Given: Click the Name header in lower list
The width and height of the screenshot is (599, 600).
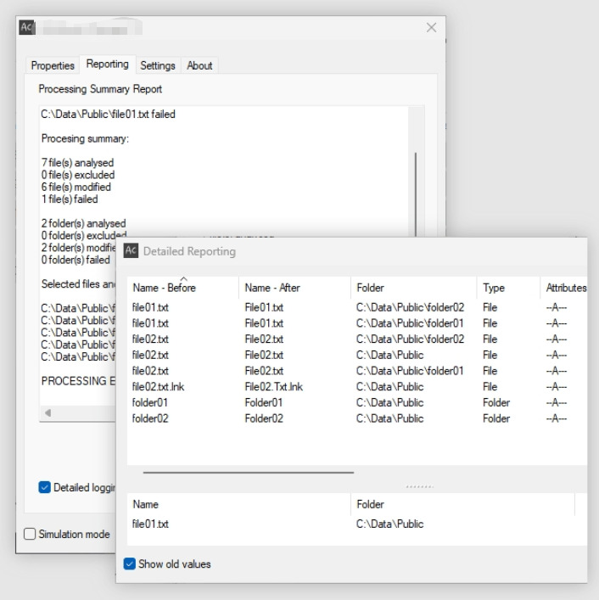Looking at the screenshot, I should click(x=238, y=504).
